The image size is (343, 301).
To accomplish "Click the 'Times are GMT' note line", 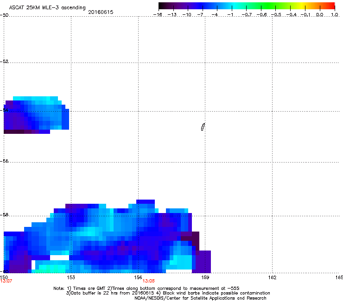I will click(x=146, y=288).
